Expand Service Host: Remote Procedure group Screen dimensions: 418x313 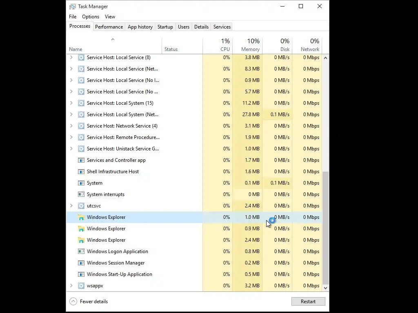(71, 137)
